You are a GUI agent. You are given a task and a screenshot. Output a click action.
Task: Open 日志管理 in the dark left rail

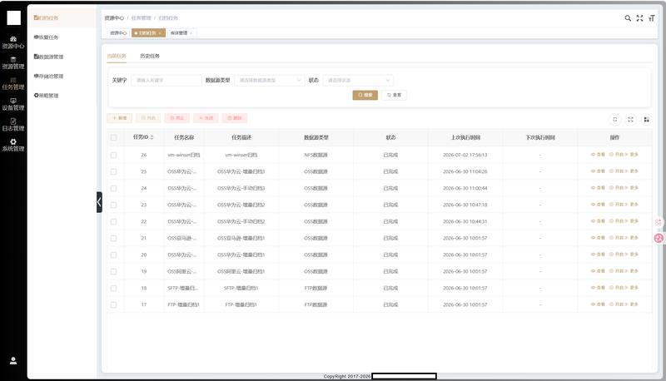pyautogui.click(x=13, y=125)
